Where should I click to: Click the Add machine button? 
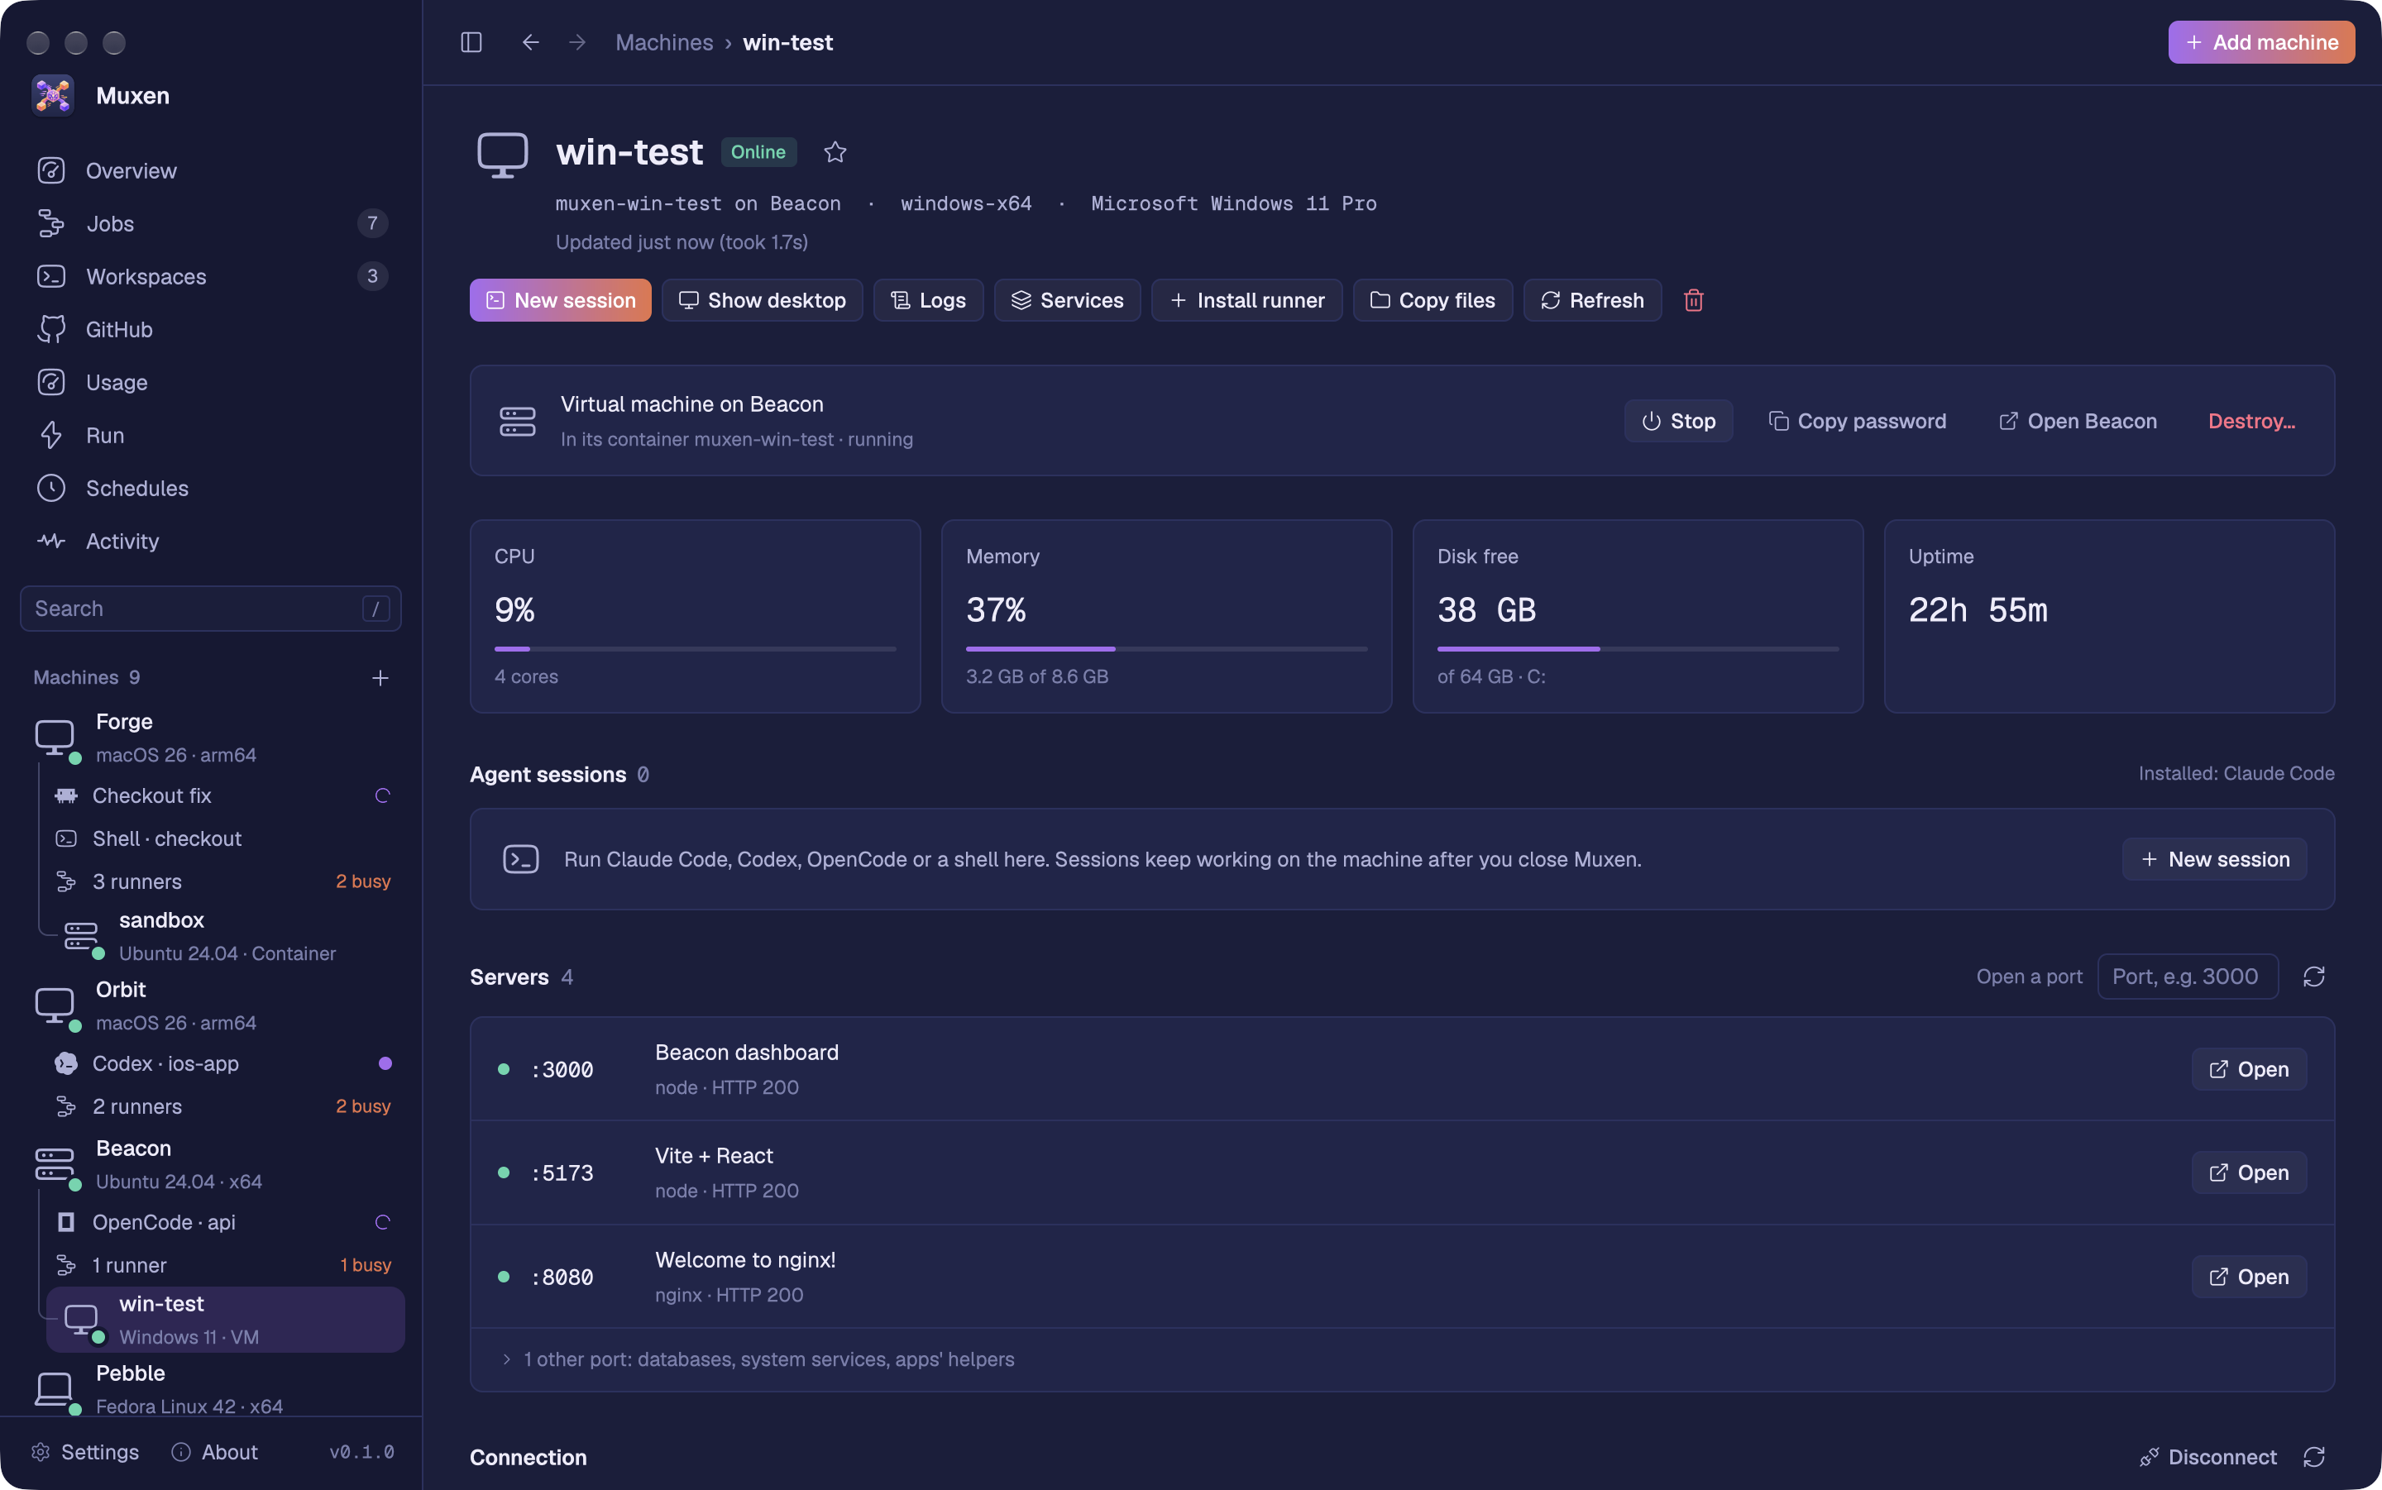coord(2260,42)
